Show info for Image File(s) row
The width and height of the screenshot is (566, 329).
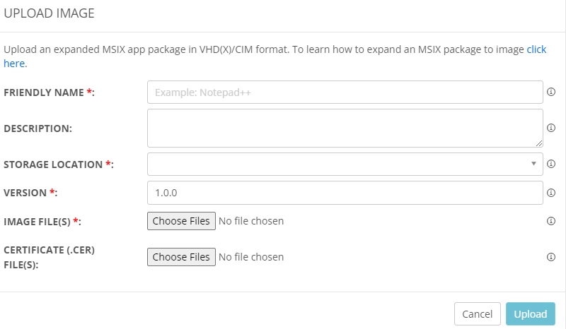pos(551,221)
